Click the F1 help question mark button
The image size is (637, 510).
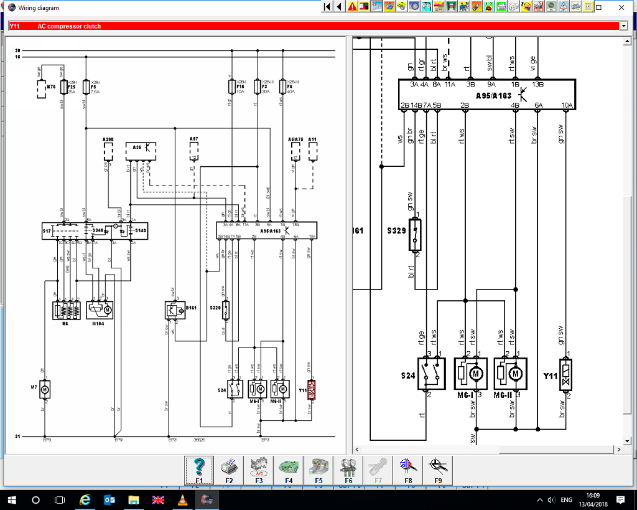(199, 470)
